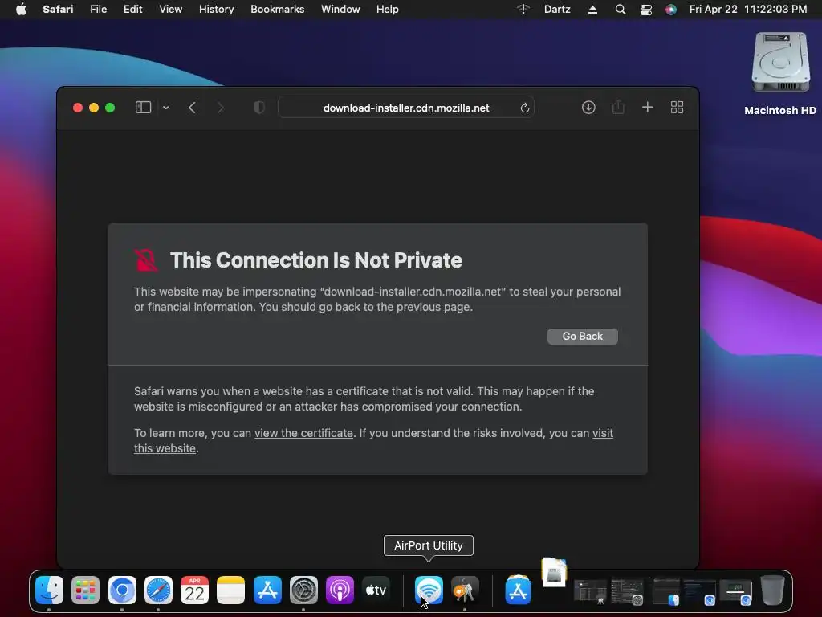This screenshot has height=617, width=822.
Task: Open the Window menu
Action: (x=340, y=10)
